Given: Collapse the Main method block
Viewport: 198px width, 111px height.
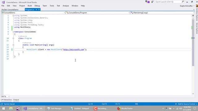Looking at the screenshot, I should (13, 45).
